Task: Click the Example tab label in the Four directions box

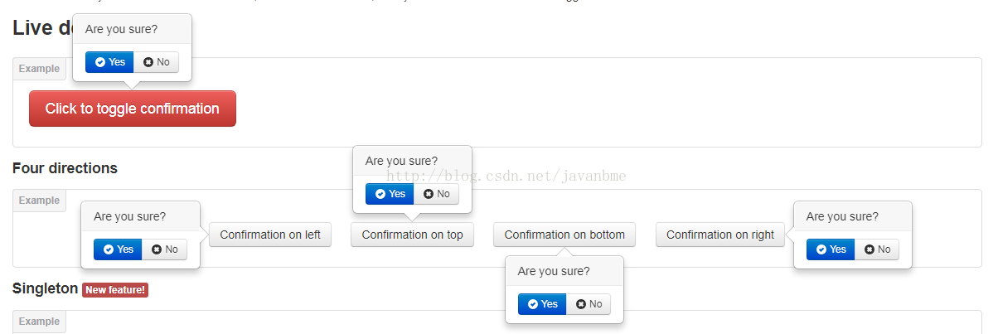Action: [x=40, y=201]
